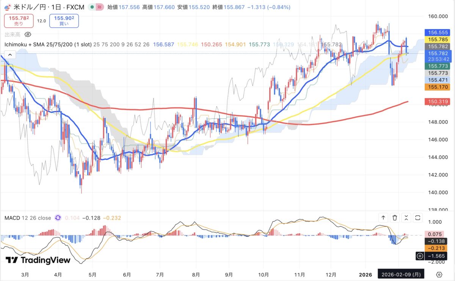The width and height of the screenshot is (455, 281).
Task: Move the MACD pane up with arrow
Action: point(383,218)
